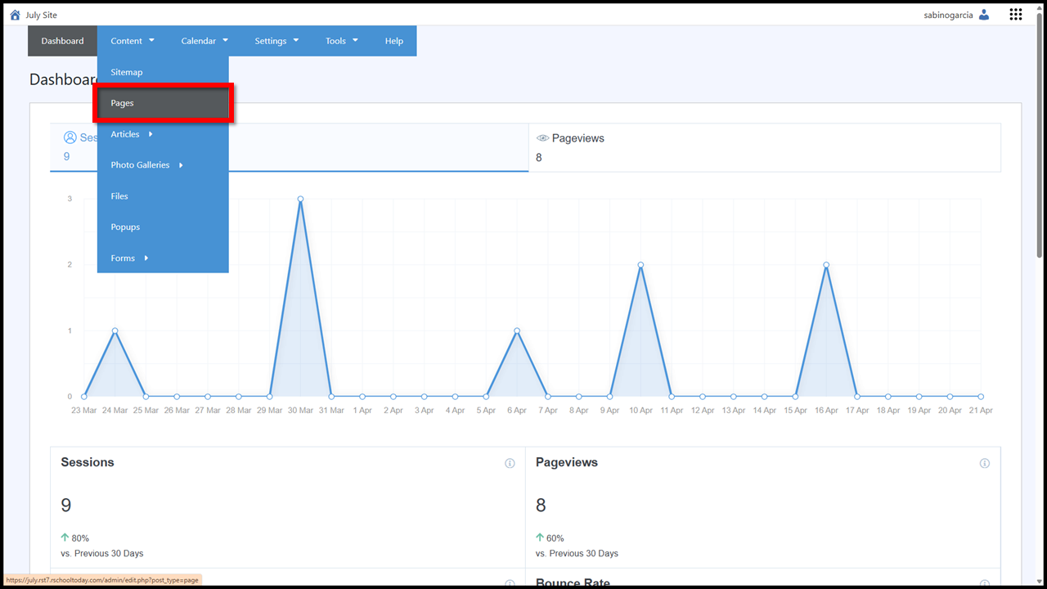Click the 60% pageviews change value
This screenshot has height=589, width=1047.
click(555, 538)
